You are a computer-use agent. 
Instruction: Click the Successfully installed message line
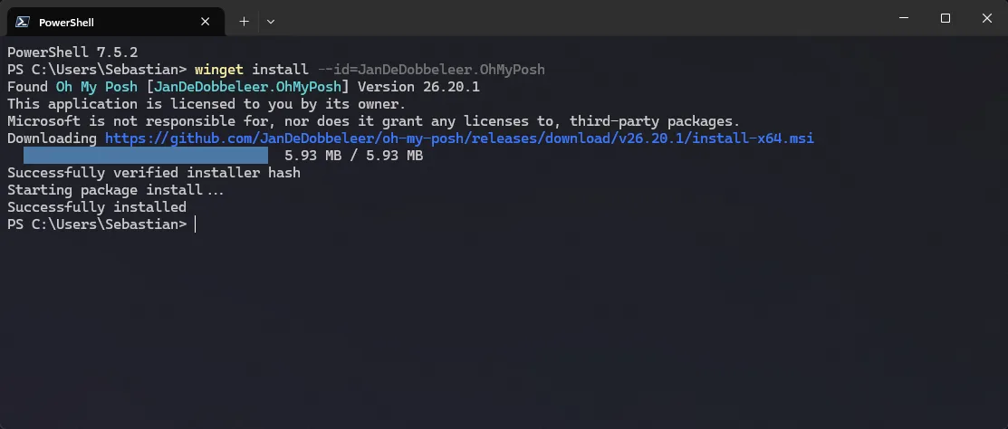tap(96, 207)
